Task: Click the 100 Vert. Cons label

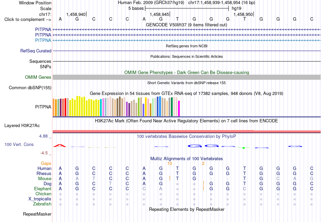Action: [x=19, y=145]
